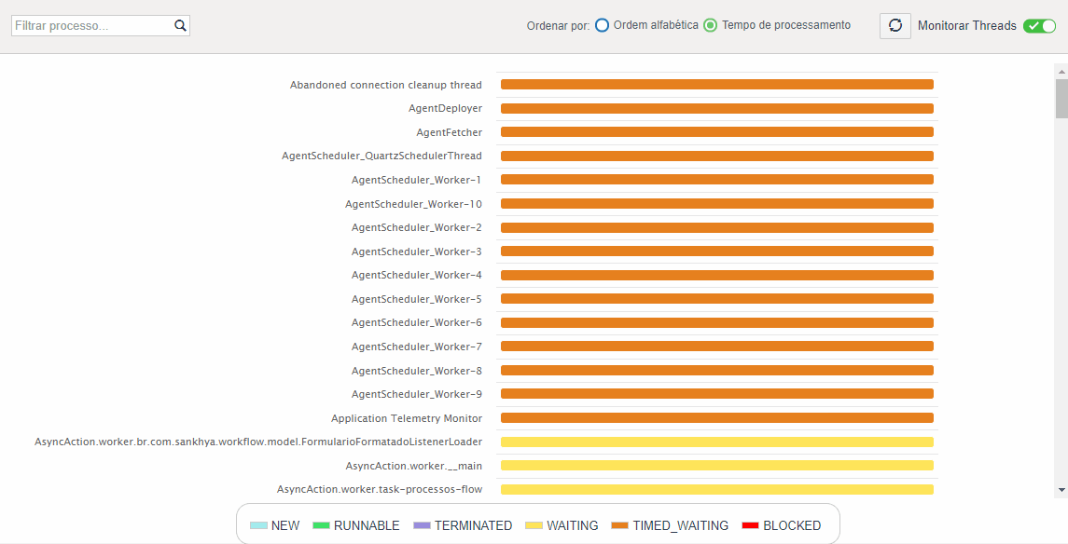Click FormularioFormatadoListenerLoader yellow bar
Image resolution: width=1068 pixels, height=544 pixels.
coord(716,442)
